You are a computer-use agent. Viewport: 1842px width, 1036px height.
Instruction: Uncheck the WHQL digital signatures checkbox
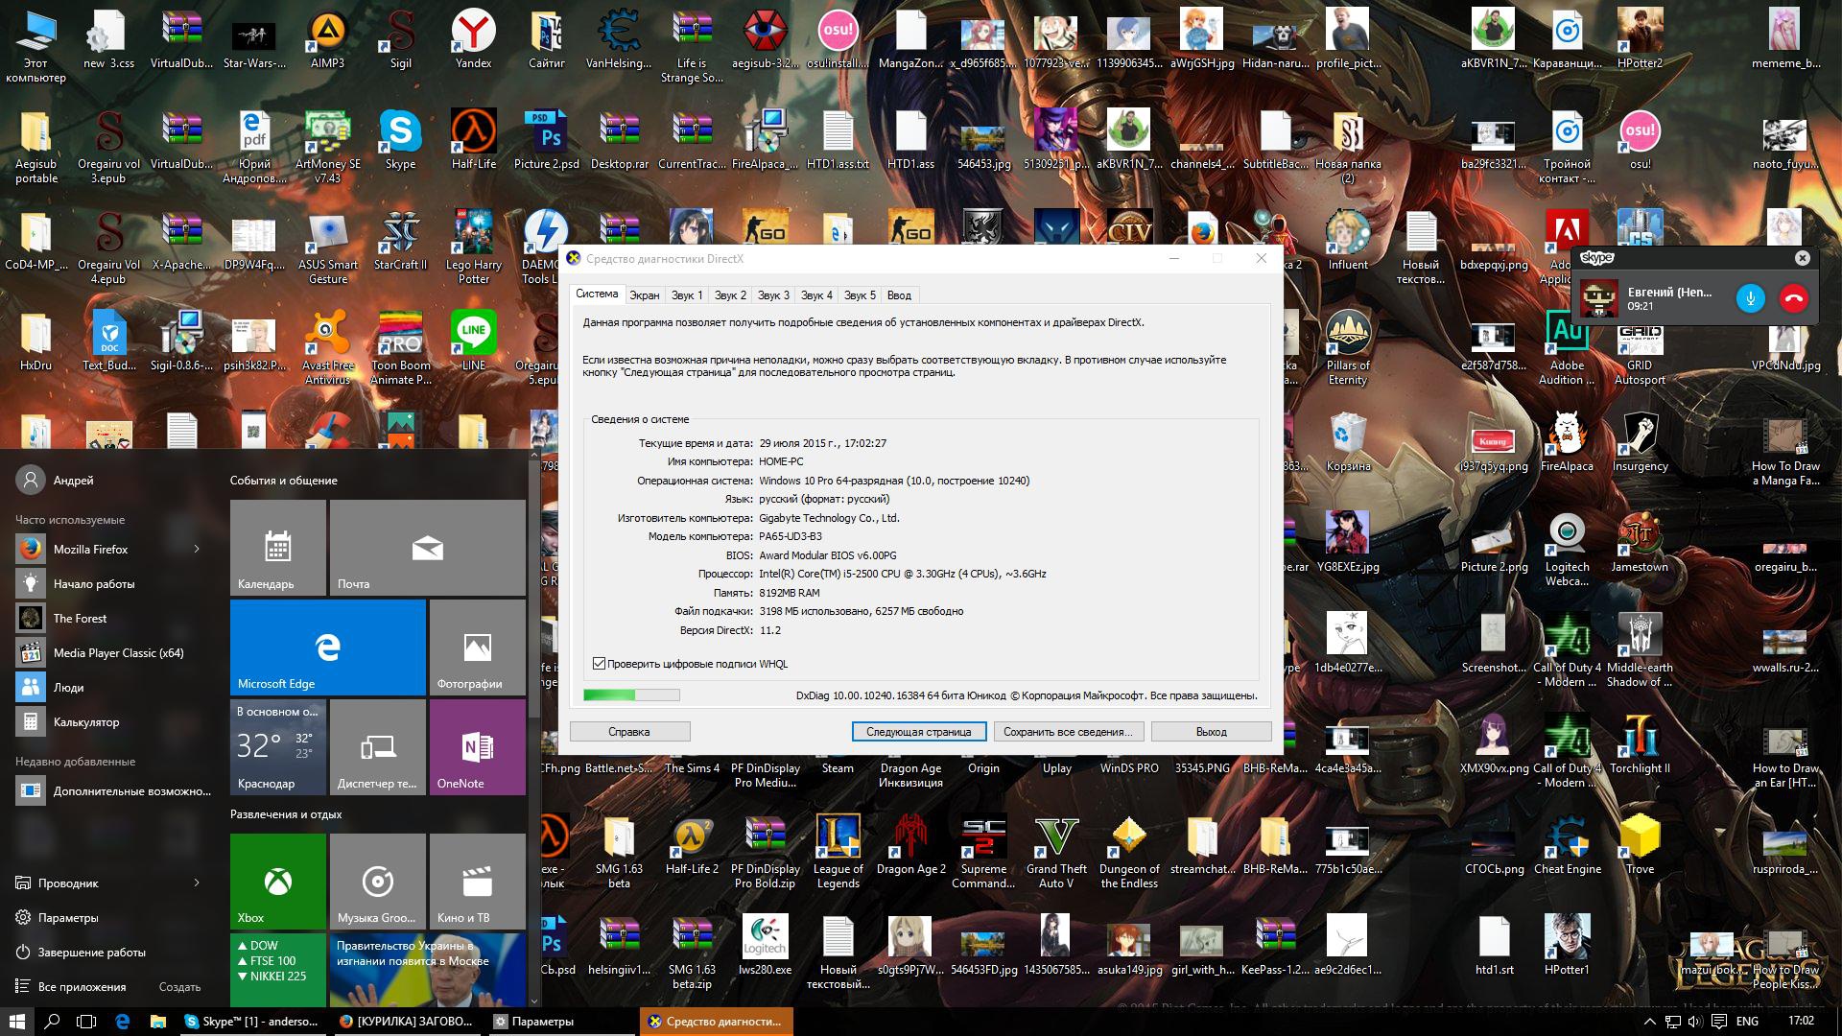[600, 664]
